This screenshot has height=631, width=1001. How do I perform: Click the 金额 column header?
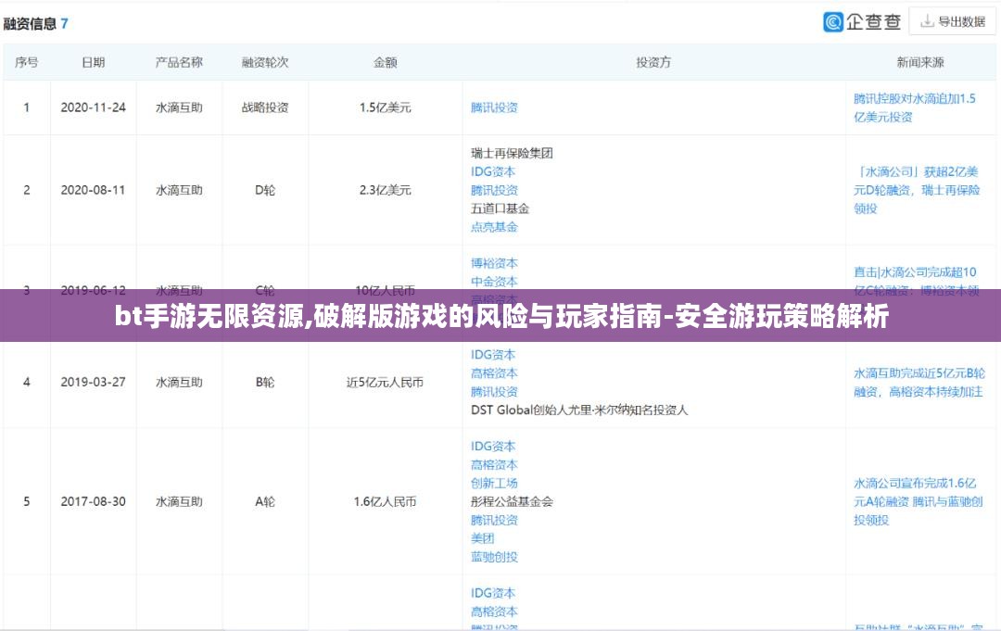pos(385,62)
